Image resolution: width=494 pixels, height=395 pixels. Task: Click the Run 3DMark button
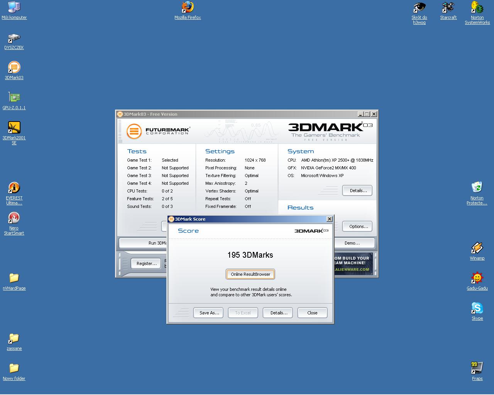143,243
